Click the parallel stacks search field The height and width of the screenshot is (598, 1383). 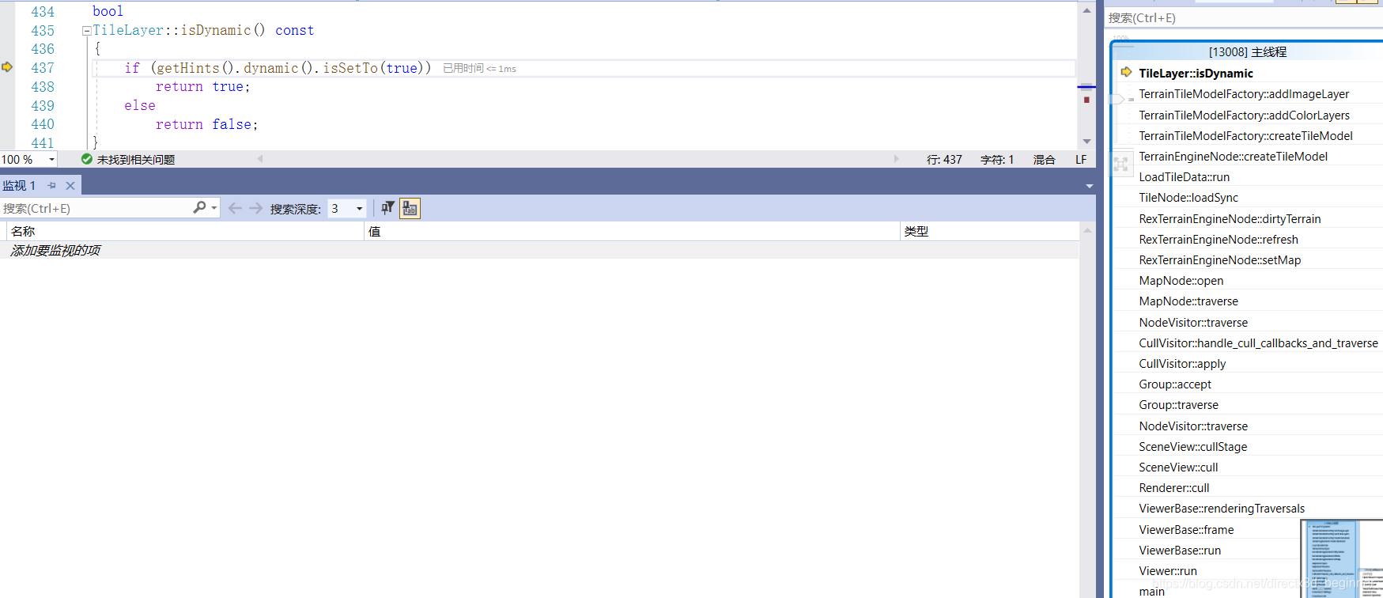[1244, 17]
